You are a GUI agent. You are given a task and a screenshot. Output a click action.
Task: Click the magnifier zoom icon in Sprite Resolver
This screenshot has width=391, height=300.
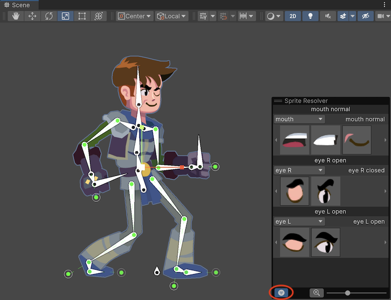317,293
